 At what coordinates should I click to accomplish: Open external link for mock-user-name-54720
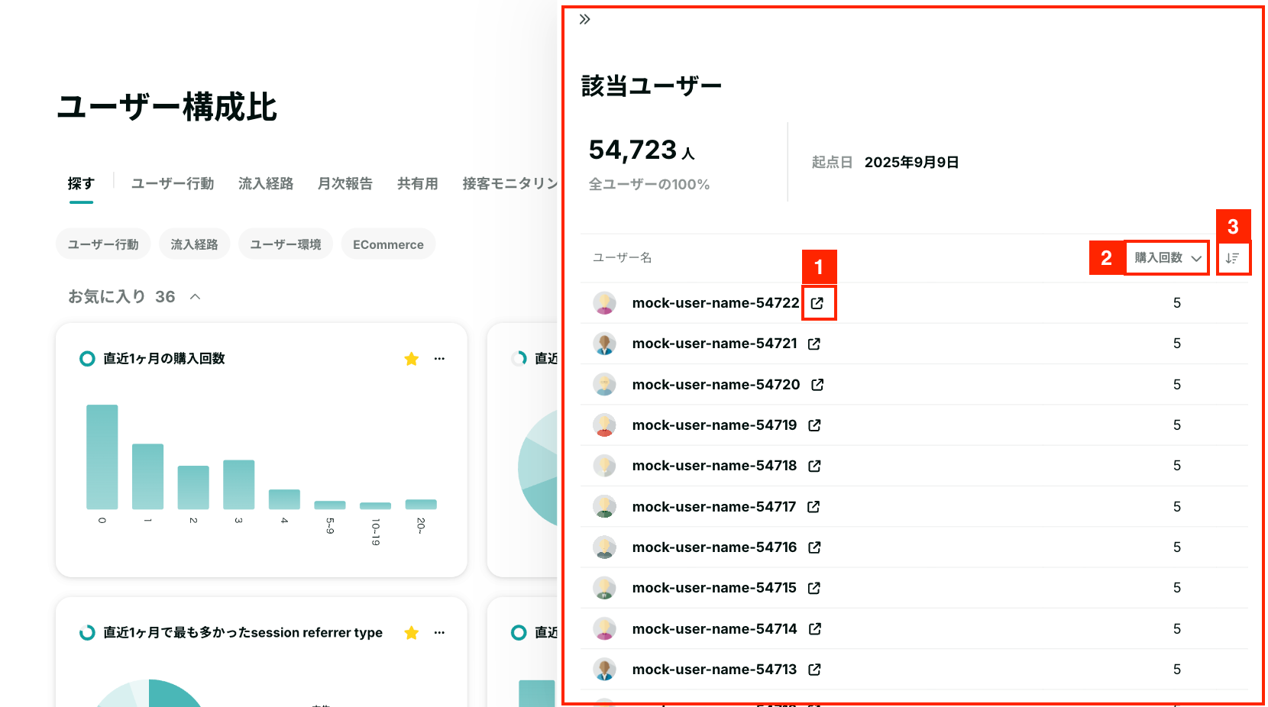click(817, 385)
